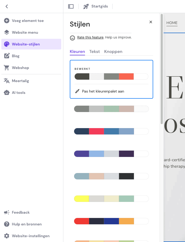Click the Rate this feature link
This screenshot has width=185, height=242.
click(90, 37)
